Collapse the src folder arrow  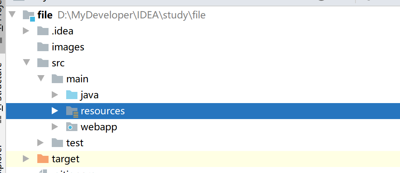26,62
